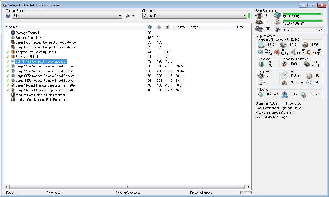This screenshot has height=197, width=329.
Task: Click the powergrid icon next to 1500 / 1509.38
Action: tap(277, 22)
